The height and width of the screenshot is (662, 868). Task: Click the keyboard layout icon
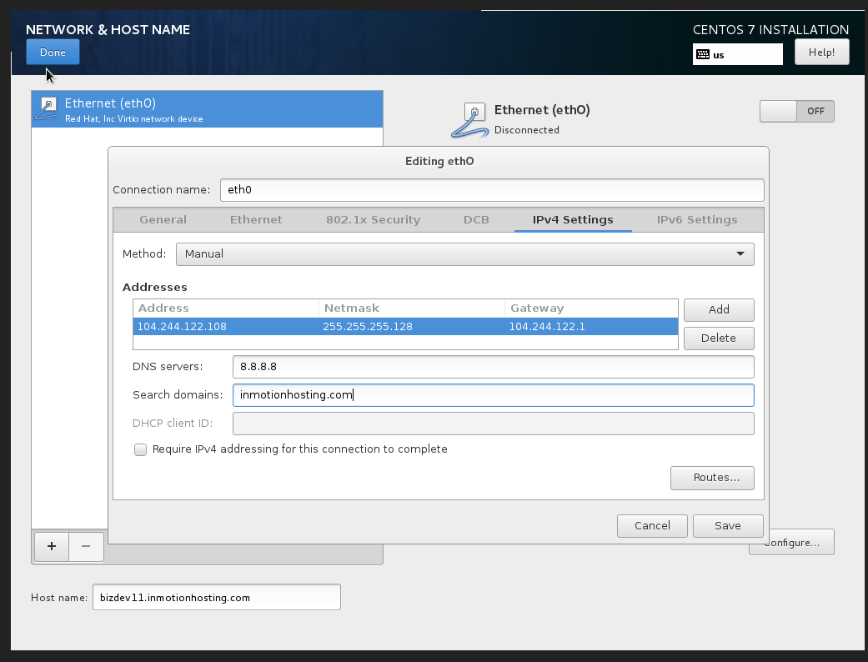pyautogui.click(x=703, y=55)
